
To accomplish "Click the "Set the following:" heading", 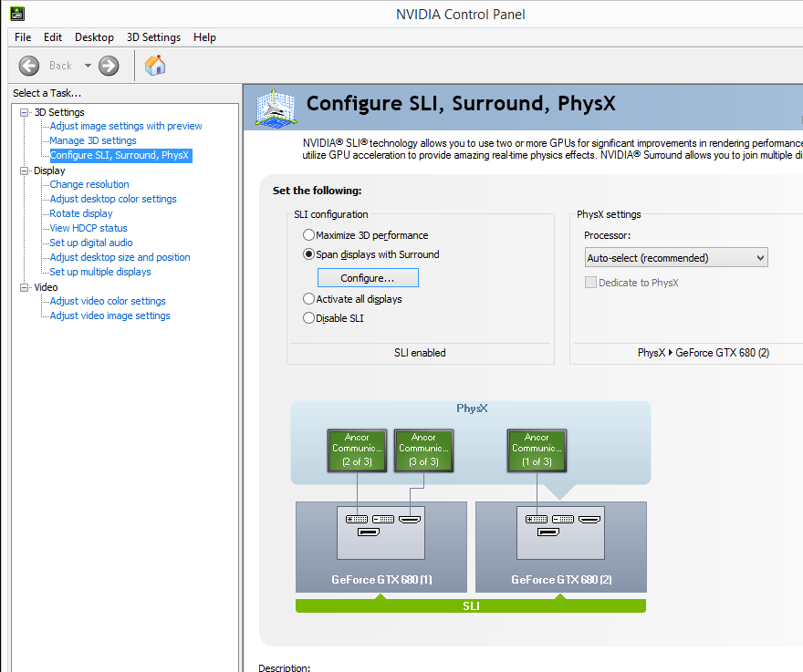I will pyautogui.click(x=317, y=191).
